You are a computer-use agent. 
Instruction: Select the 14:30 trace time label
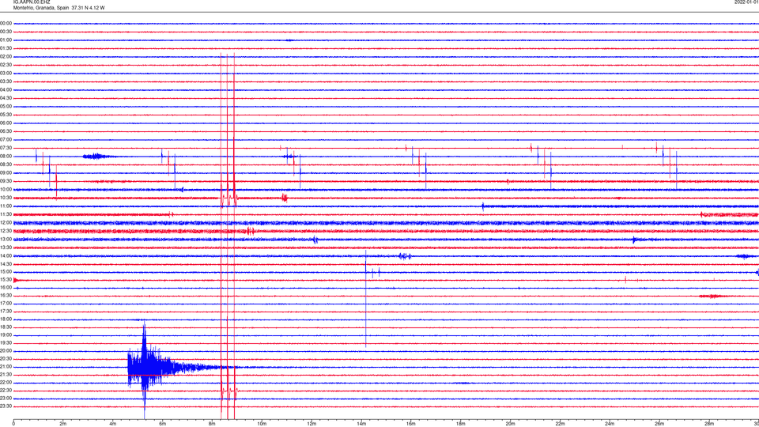pos(6,264)
